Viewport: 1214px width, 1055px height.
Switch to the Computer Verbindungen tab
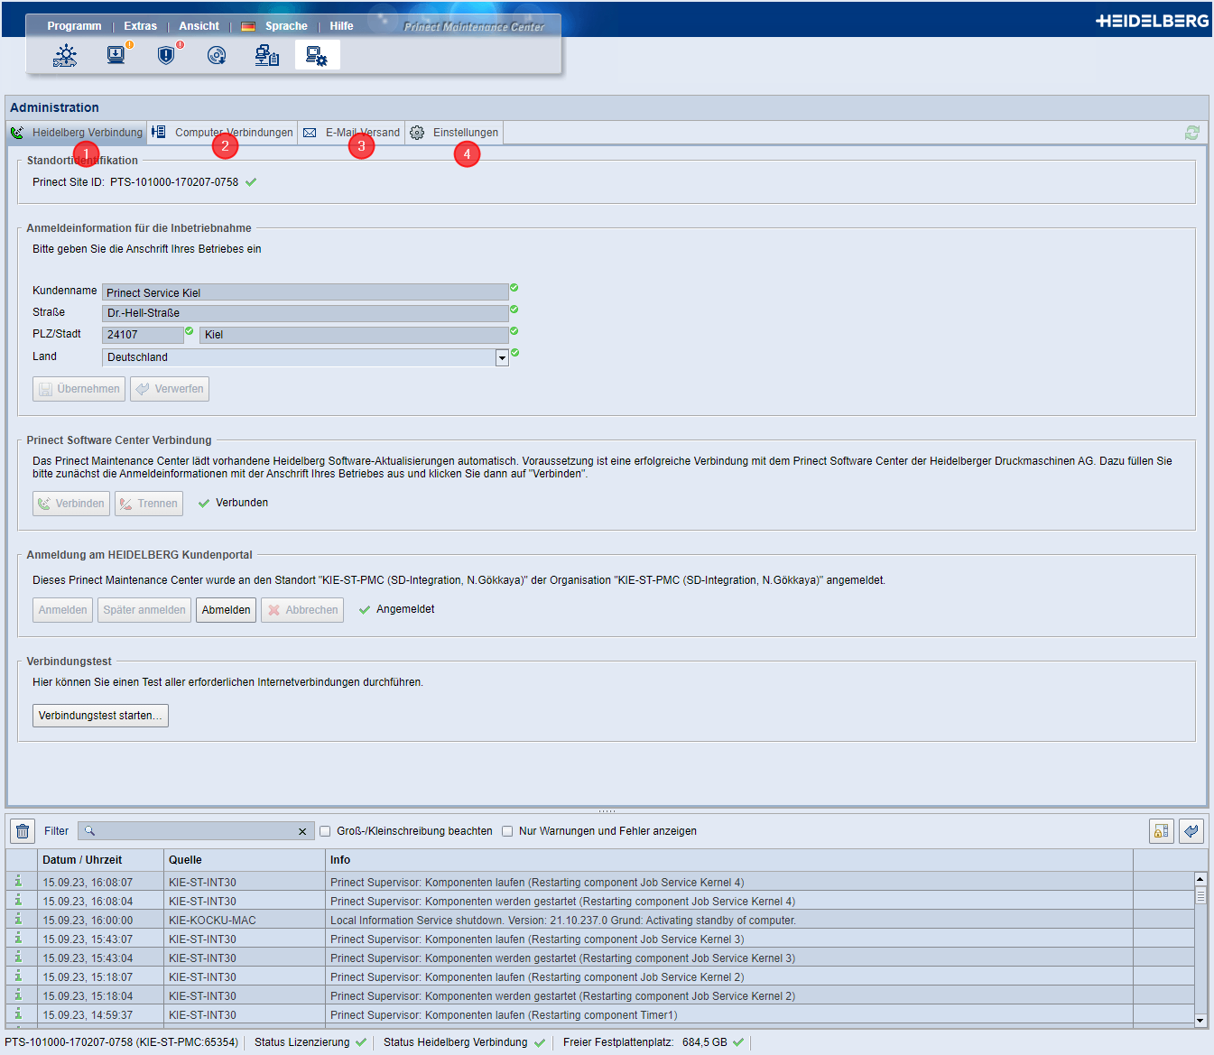point(223,133)
